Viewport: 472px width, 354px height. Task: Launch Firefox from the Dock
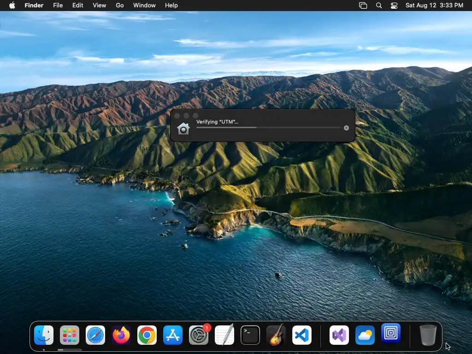pyautogui.click(x=121, y=335)
